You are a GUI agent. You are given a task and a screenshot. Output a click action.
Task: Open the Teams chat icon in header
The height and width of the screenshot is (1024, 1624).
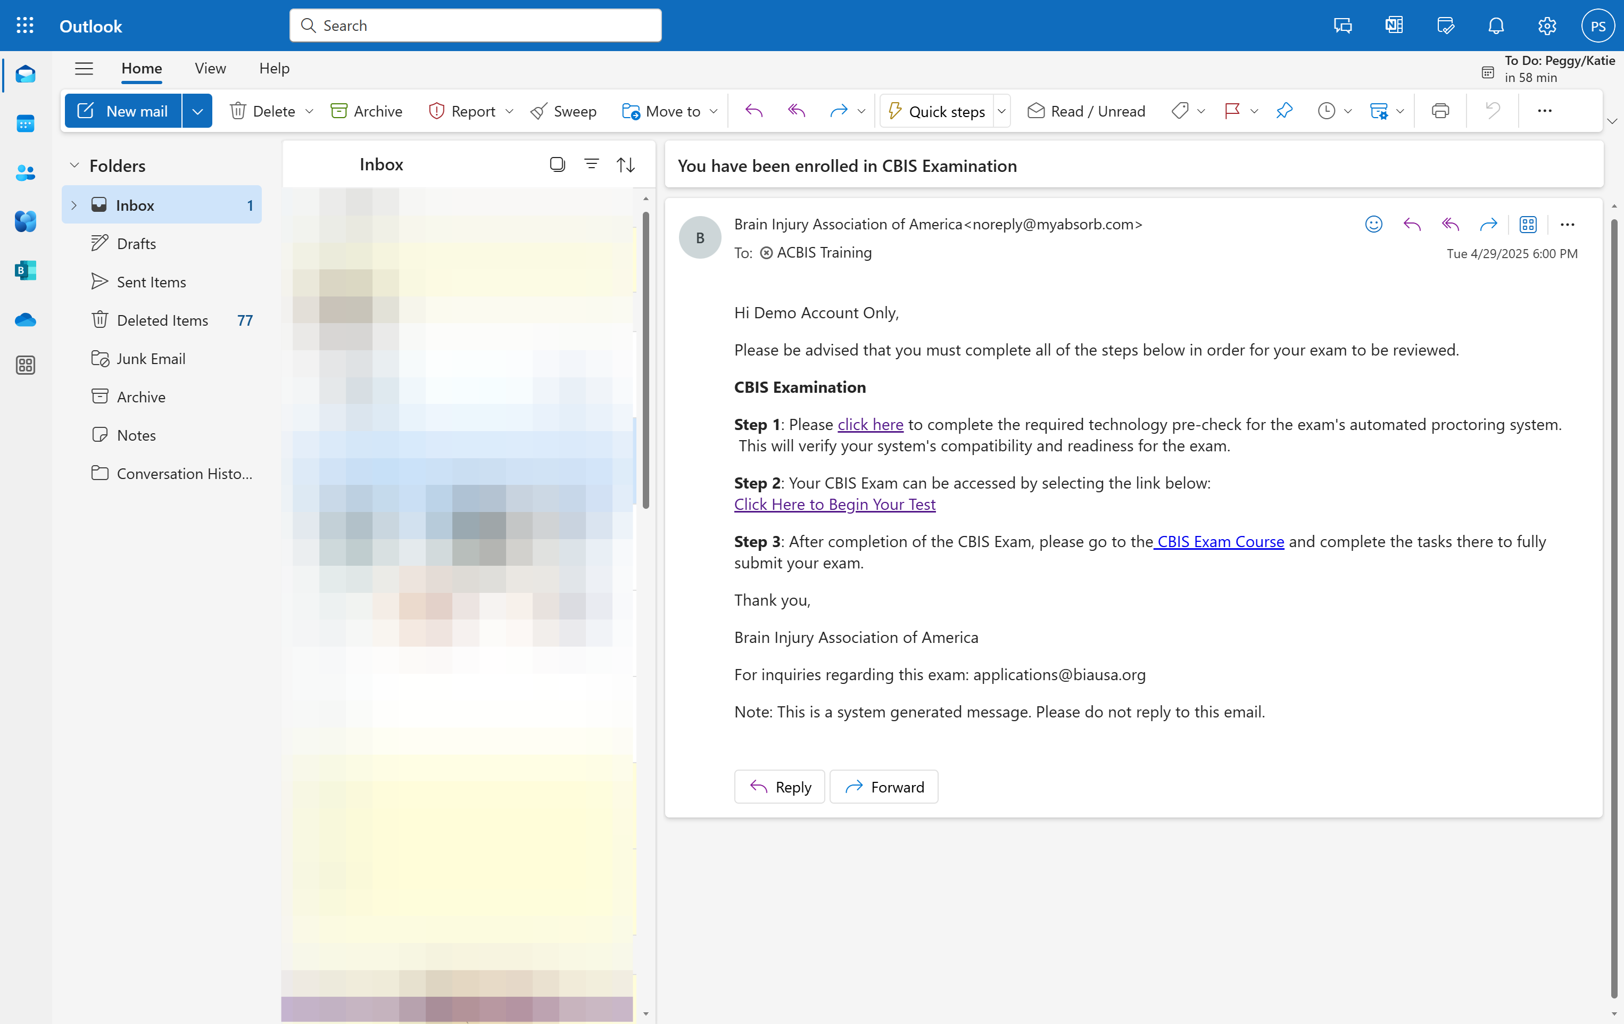(1342, 26)
